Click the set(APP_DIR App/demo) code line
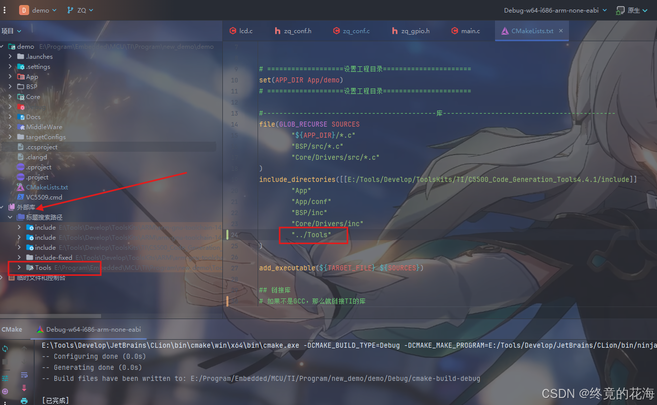This screenshot has width=657, height=405. (x=301, y=80)
